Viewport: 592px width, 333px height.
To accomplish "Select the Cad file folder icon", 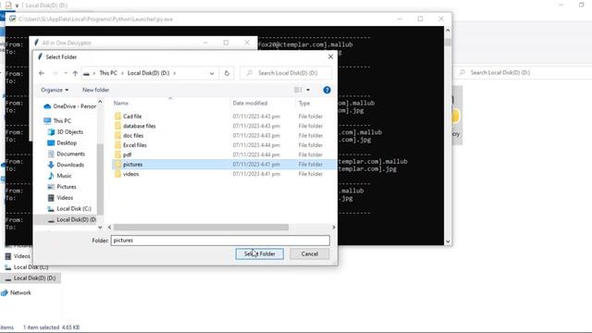I will click(117, 117).
